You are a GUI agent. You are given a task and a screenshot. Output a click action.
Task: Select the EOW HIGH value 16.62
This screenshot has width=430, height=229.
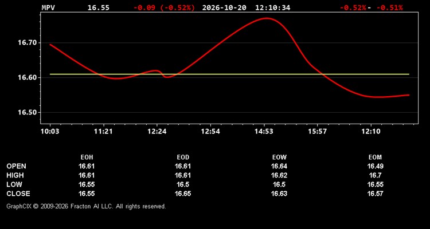(279, 175)
